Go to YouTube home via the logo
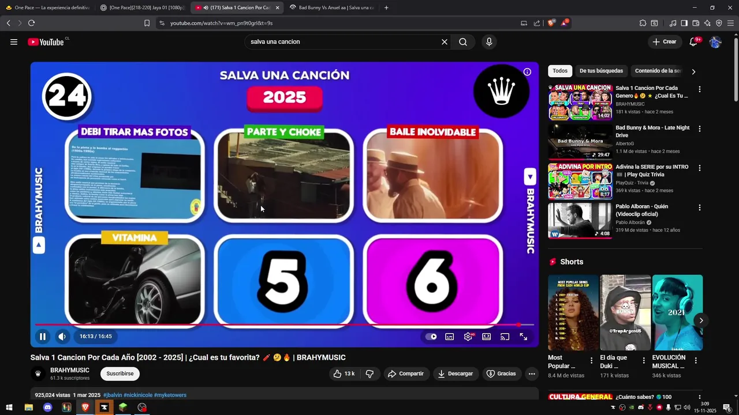The height and width of the screenshot is (415, 739). (x=46, y=41)
